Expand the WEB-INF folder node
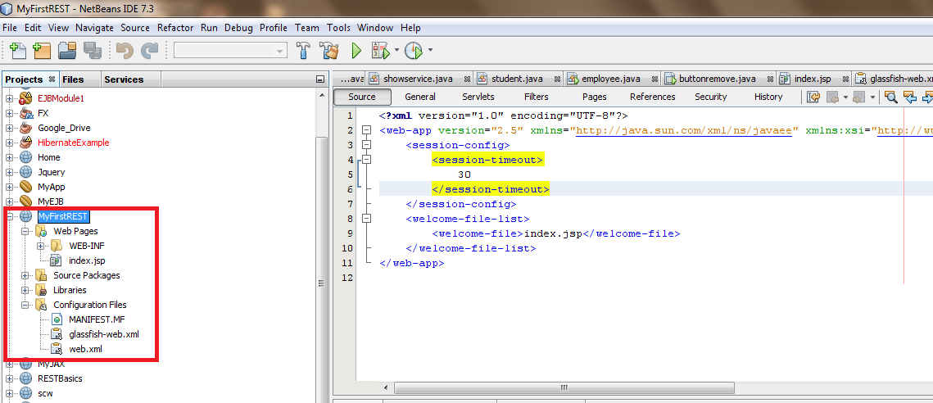Image resolution: width=933 pixels, height=403 pixels. click(x=40, y=246)
